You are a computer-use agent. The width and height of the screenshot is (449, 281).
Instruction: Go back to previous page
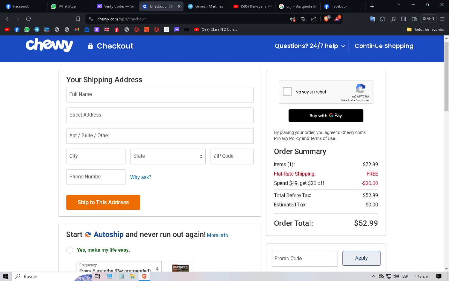click(7, 19)
